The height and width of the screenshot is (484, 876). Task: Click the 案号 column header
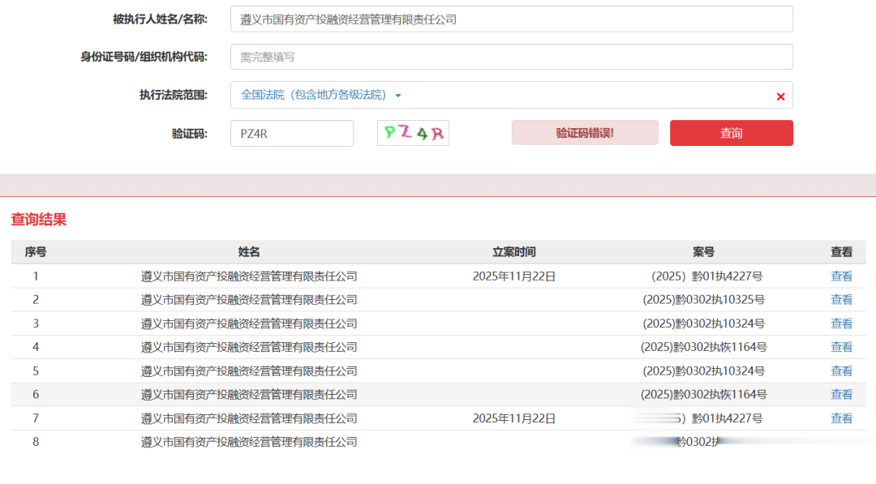(x=703, y=252)
